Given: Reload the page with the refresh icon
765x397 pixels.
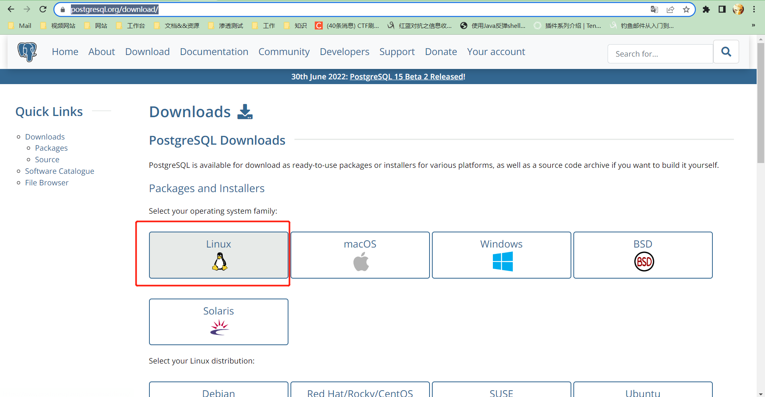Looking at the screenshot, I should 43,9.
